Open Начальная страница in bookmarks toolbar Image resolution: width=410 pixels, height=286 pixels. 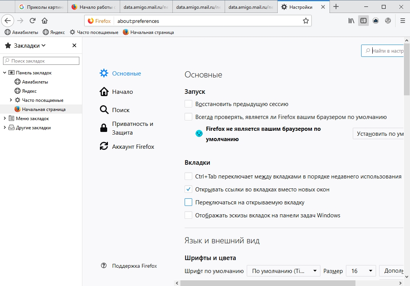pos(148,32)
